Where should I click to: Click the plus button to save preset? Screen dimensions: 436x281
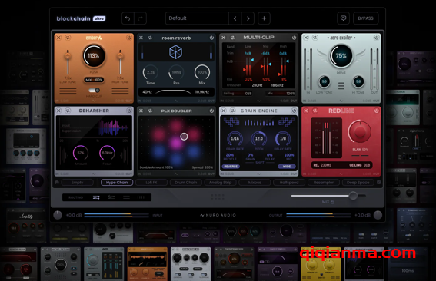point(264,18)
